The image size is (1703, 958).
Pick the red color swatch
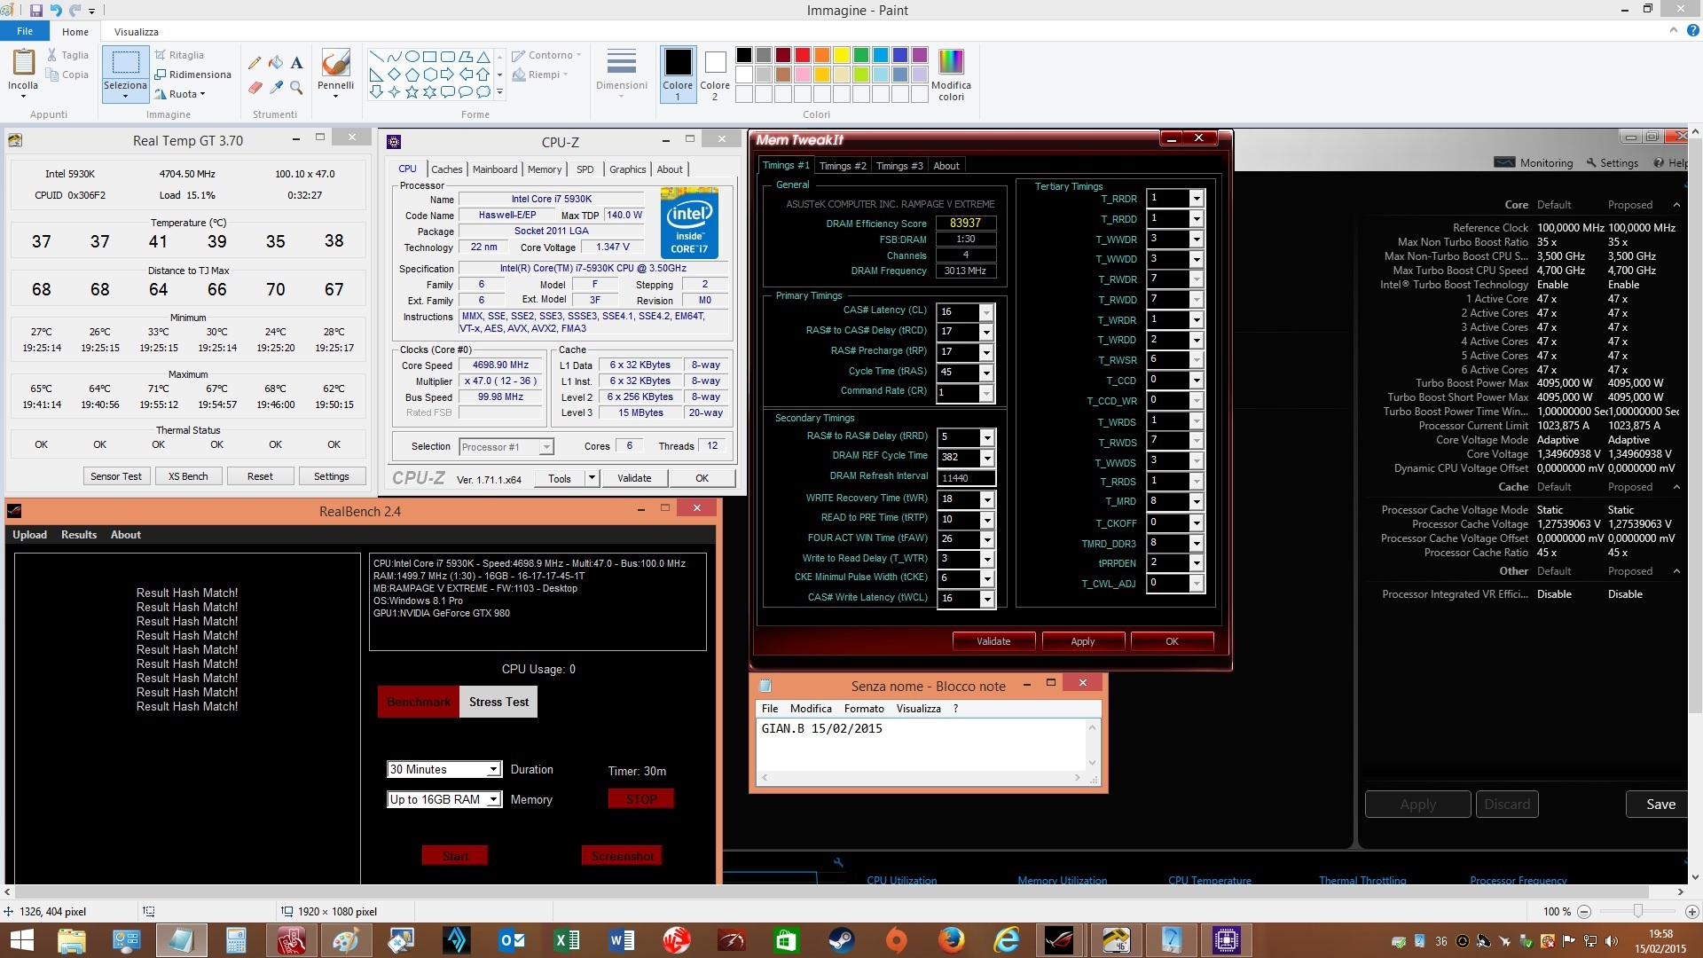tap(802, 55)
